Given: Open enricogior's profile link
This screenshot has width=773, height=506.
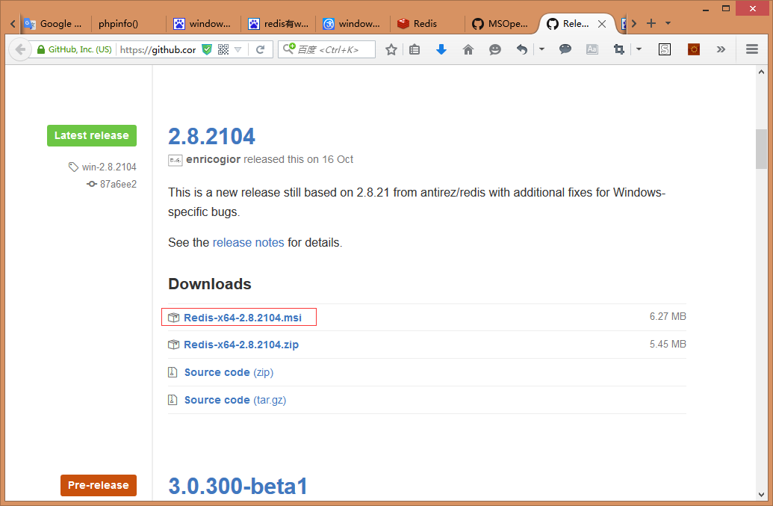Looking at the screenshot, I should pos(213,159).
